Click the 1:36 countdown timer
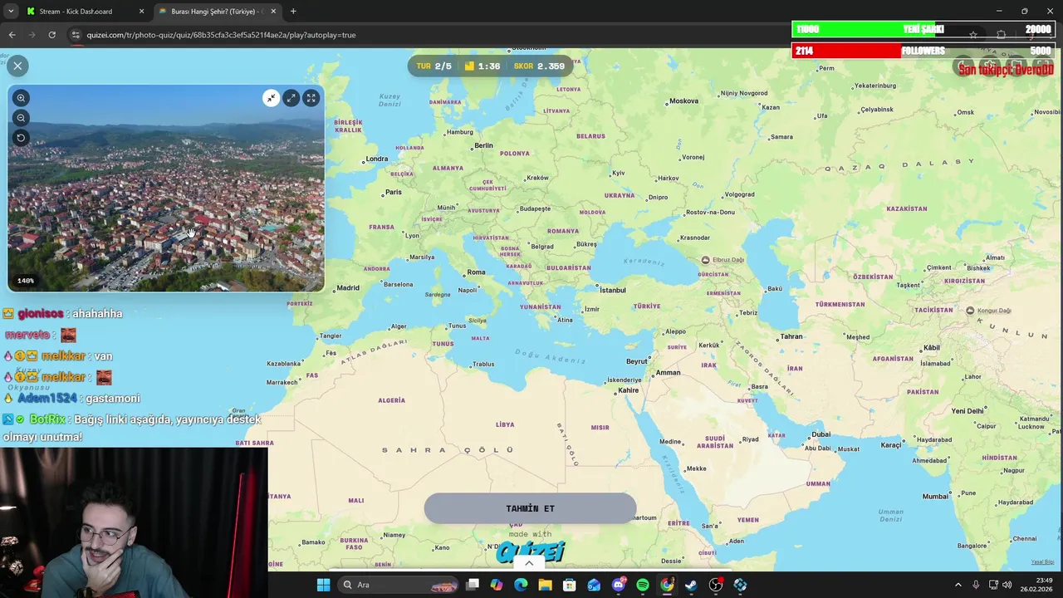This screenshot has width=1063, height=598. pos(483,66)
